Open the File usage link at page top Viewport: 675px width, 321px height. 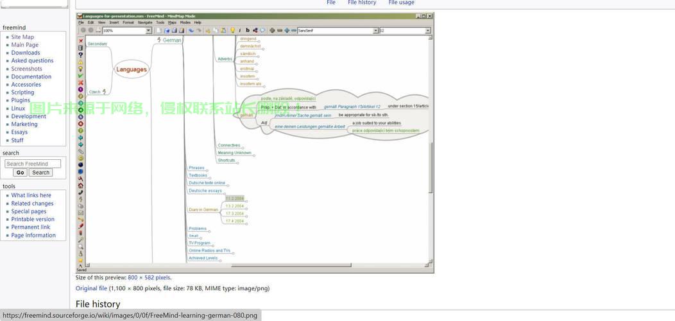[x=401, y=3]
